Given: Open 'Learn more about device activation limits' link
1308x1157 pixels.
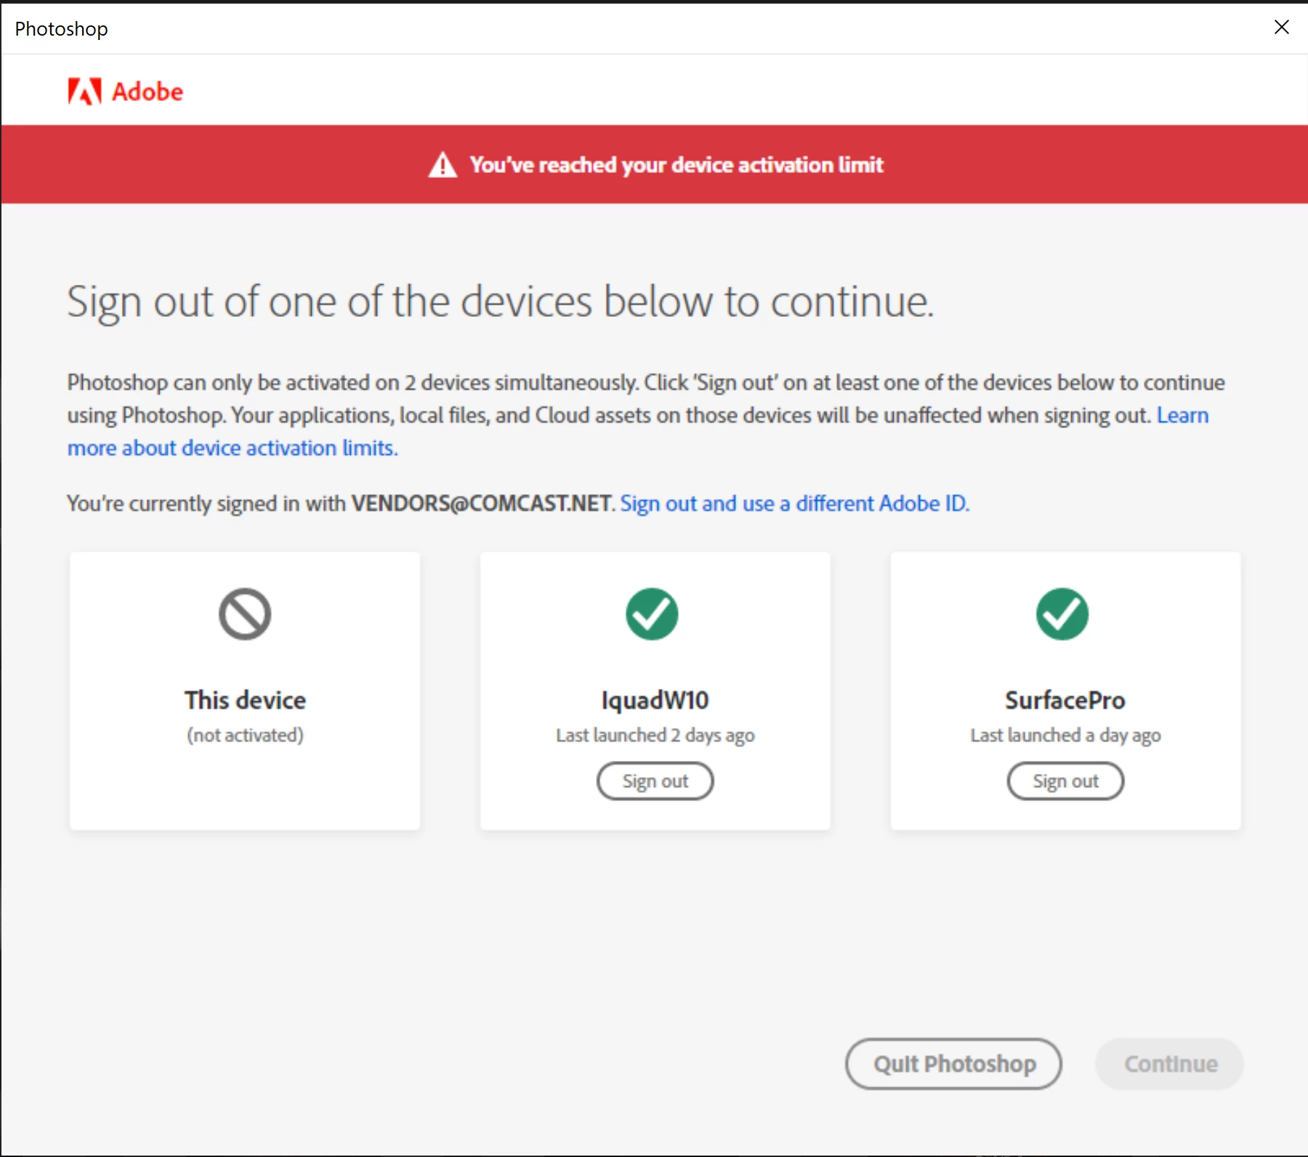Looking at the screenshot, I should point(233,448).
